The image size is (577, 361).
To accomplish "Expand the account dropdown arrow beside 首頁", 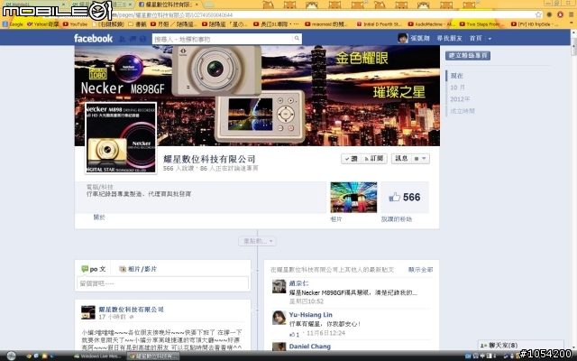I will click(490, 38).
